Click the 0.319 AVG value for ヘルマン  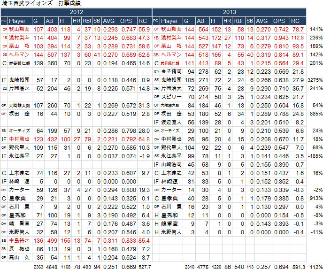pyautogui.click(x=263, y=54)
